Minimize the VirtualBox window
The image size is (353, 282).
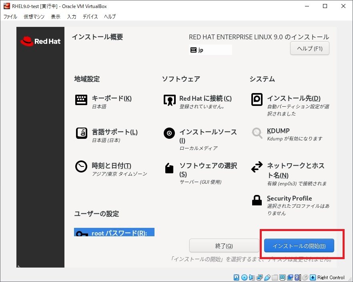pyautogui.click(x=307, y=6)
